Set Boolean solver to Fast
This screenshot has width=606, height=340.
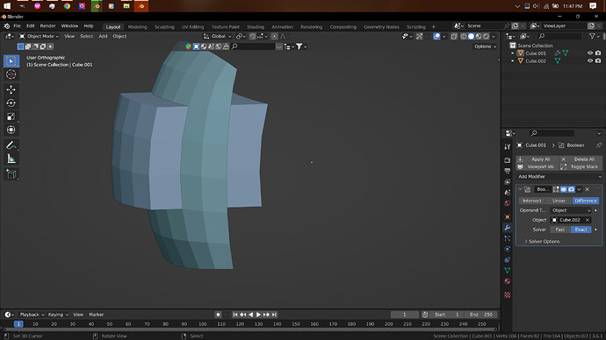click(x=560, y=230)
